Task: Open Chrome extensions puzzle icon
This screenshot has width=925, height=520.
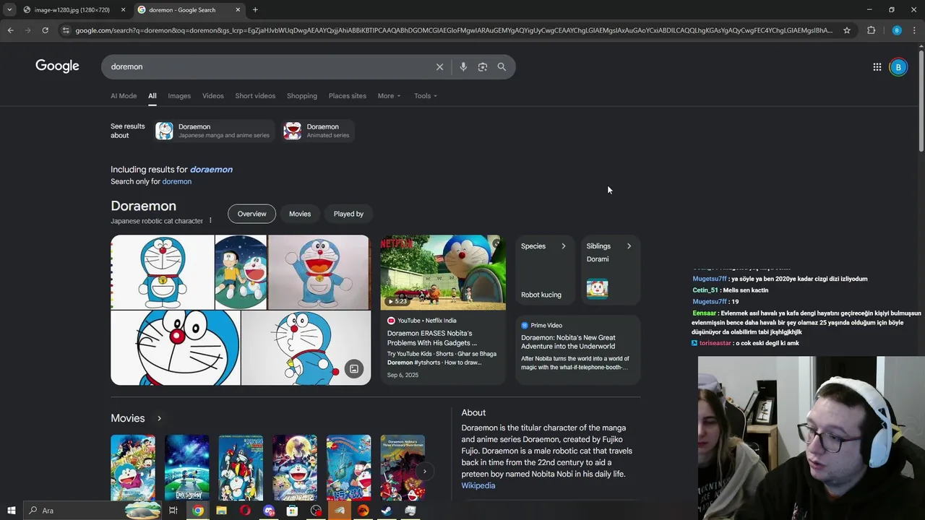Action: coord(872,30)
